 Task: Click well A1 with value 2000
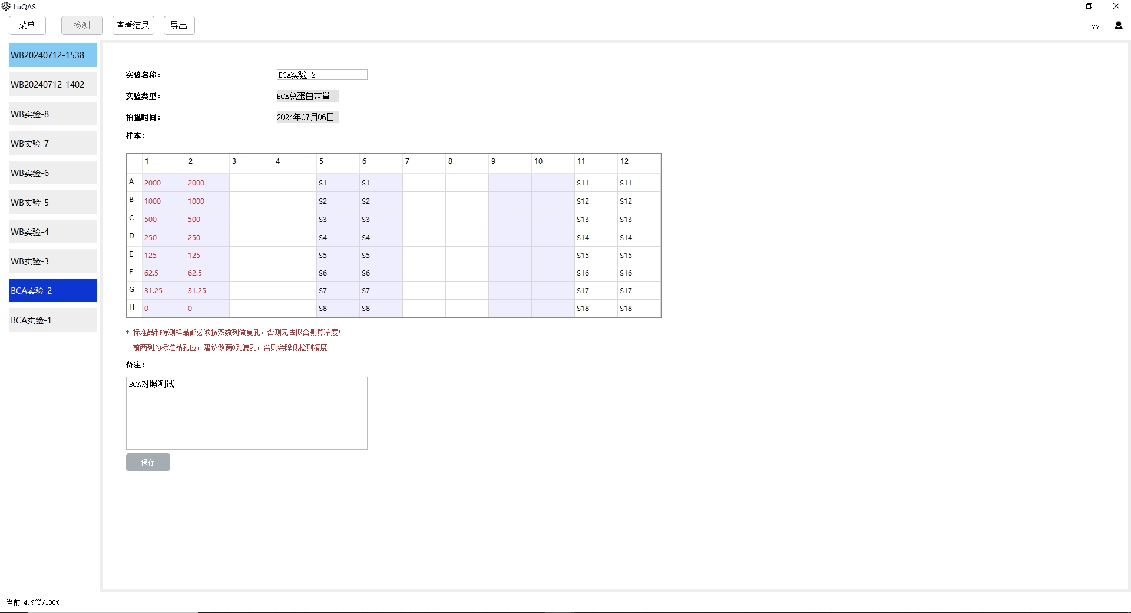click(x=164, y=183)
